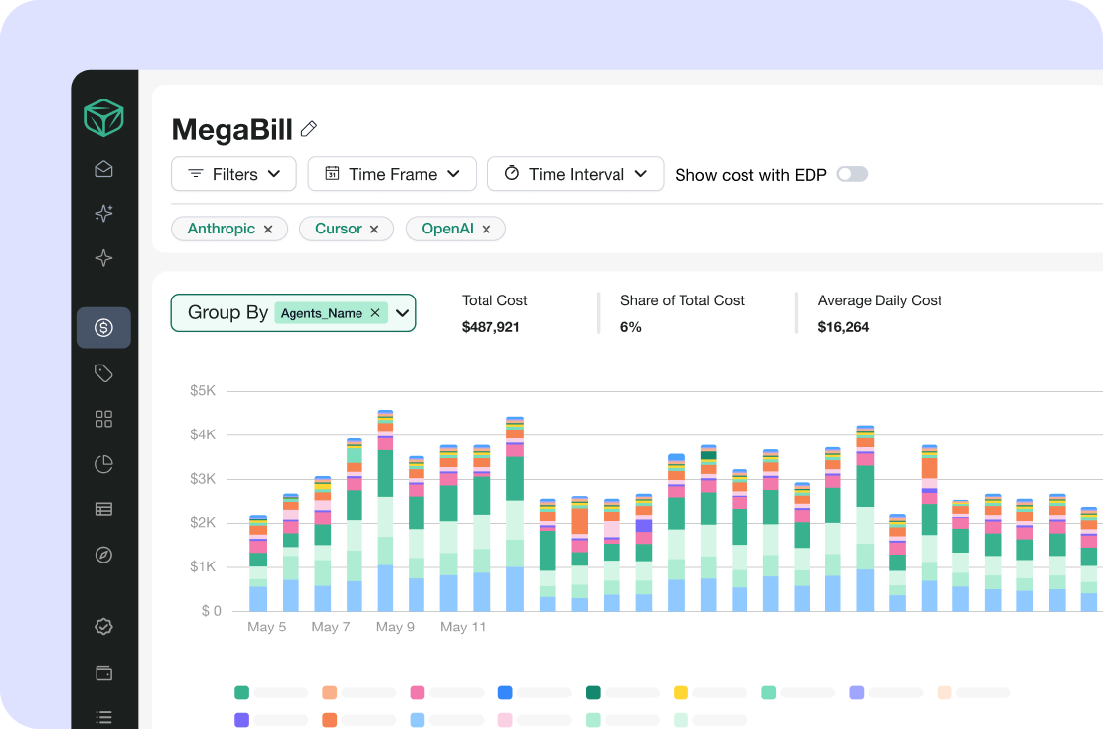Open the Time Interval dropdown
The image size is (1103, 729).
point(575,173)
